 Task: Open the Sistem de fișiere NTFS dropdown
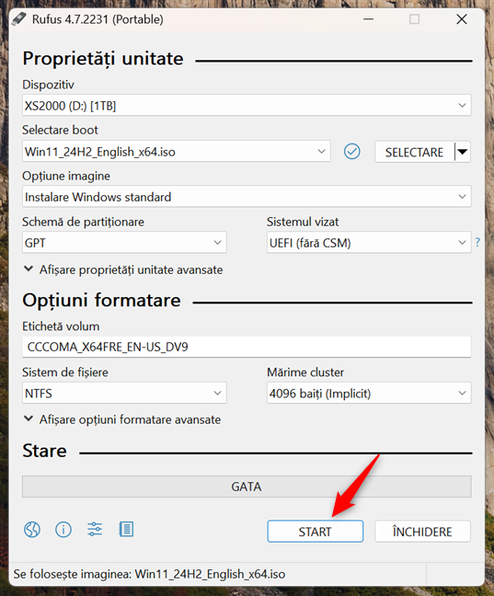(x=124, y=393)
